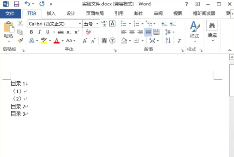This screenshot has height=157, width=234.
Task: Justify text alignment
Action: coord(148,32)
